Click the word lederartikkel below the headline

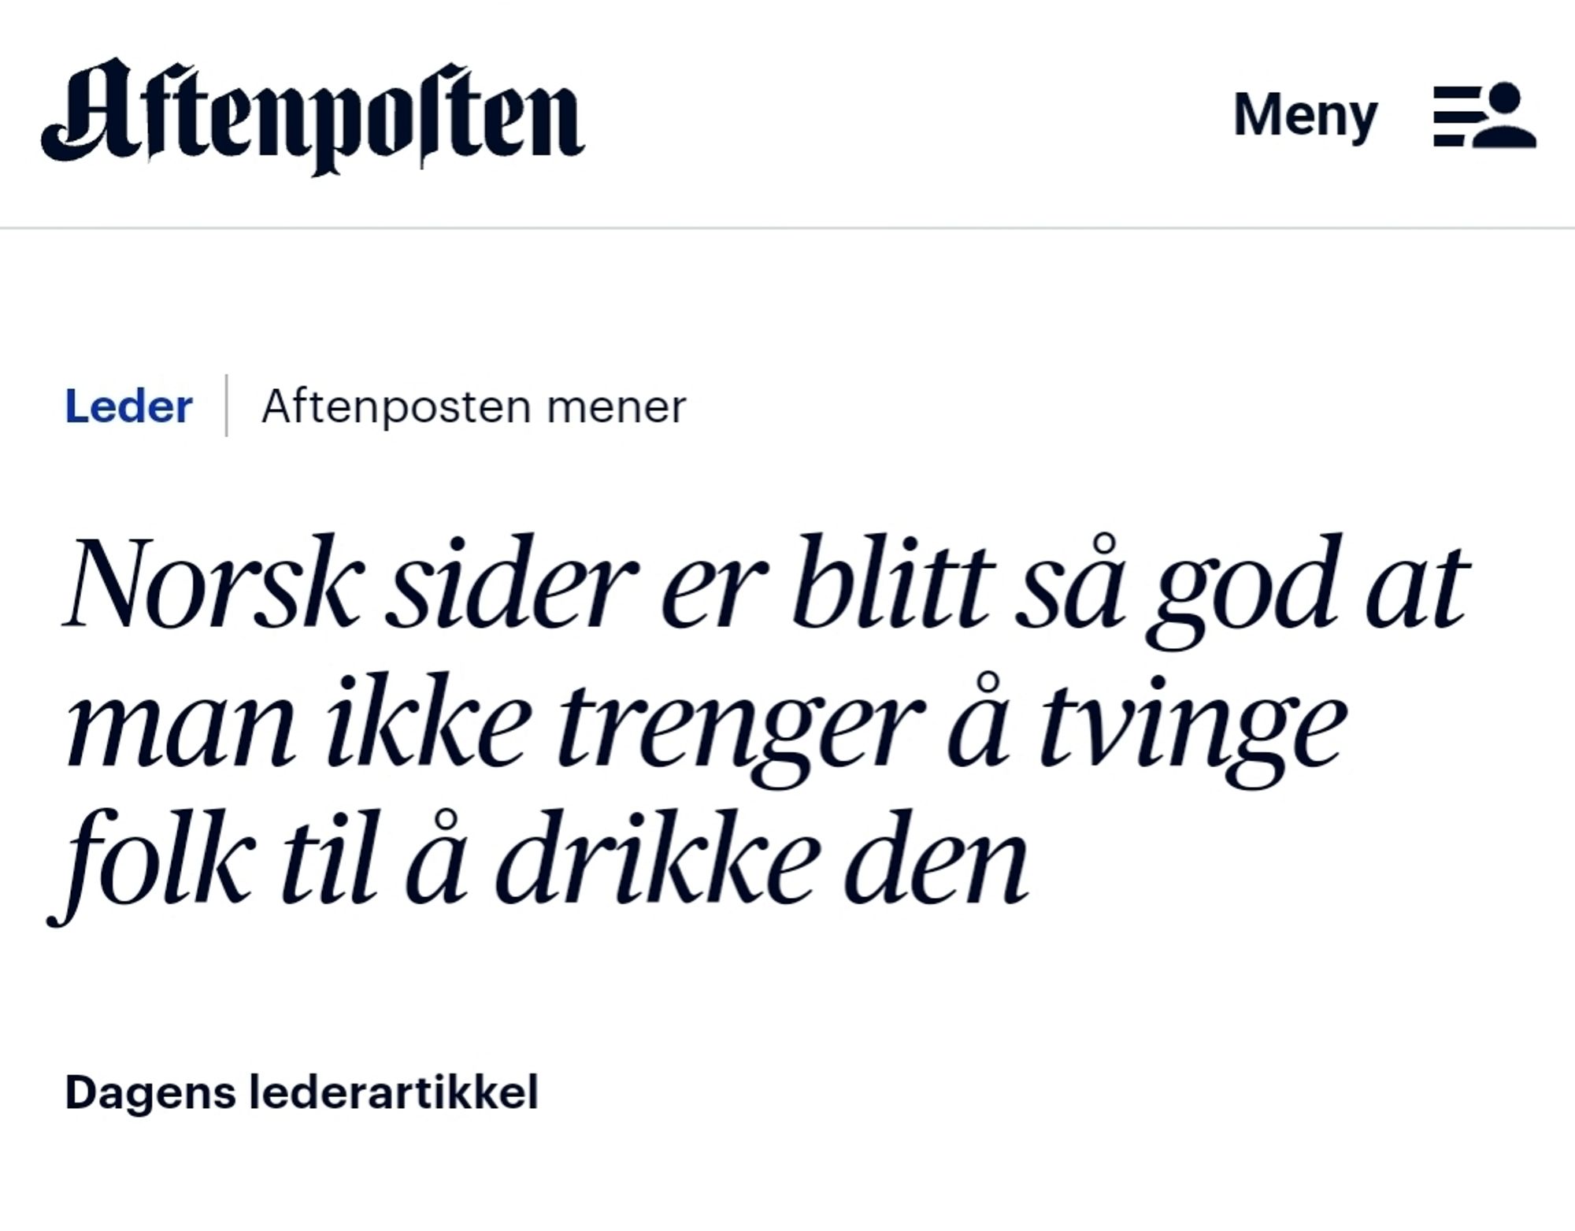[394, 1092]
